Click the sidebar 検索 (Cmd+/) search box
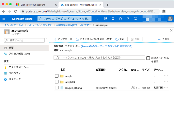Viewport: 174px width, 128px height. tap(24, 40)
